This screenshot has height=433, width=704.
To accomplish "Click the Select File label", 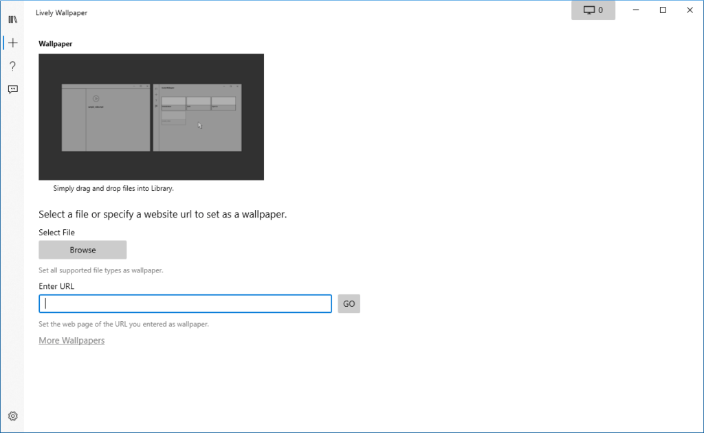I will tap(56, 233).
